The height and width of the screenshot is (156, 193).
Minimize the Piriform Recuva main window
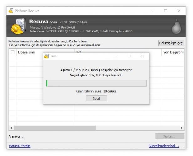click(x=153, y=11)
